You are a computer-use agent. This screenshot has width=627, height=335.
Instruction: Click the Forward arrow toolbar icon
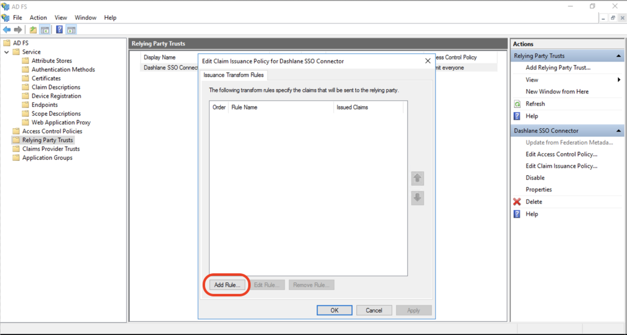[18, 30]
